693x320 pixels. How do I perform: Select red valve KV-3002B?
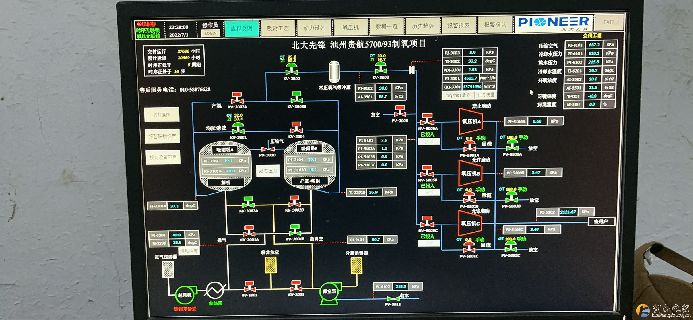[294, 201]
